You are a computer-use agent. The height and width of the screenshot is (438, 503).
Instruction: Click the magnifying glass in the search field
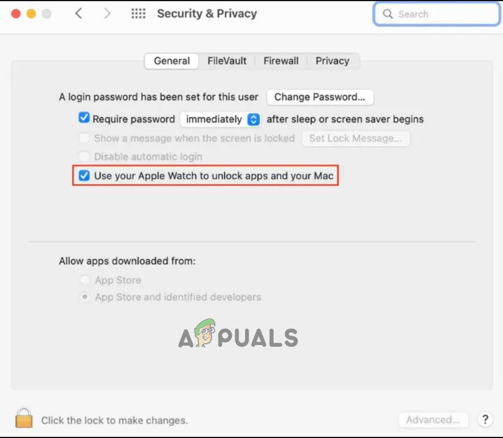click(387, 14)
